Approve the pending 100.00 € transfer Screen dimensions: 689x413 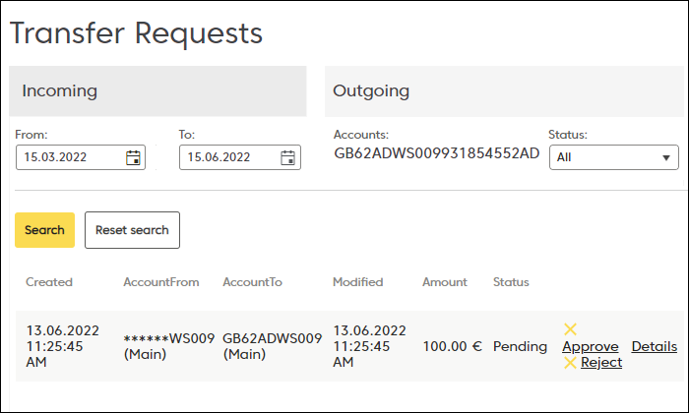point(591,346)
